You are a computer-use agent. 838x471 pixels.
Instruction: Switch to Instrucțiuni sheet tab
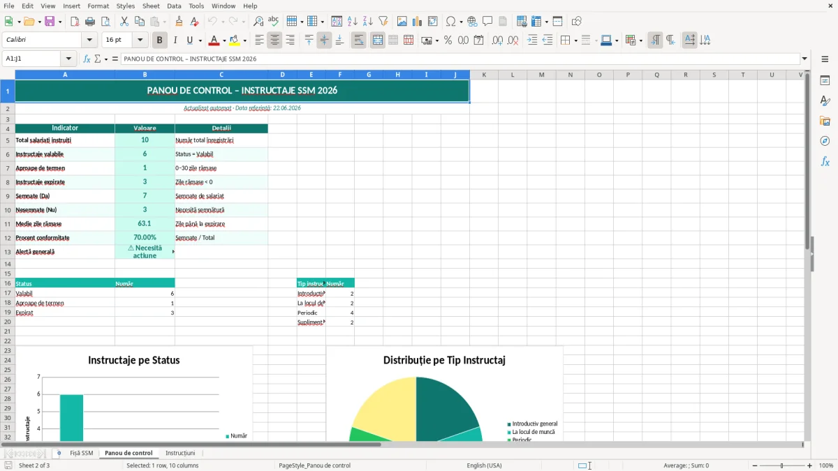[x=180, y=453]
